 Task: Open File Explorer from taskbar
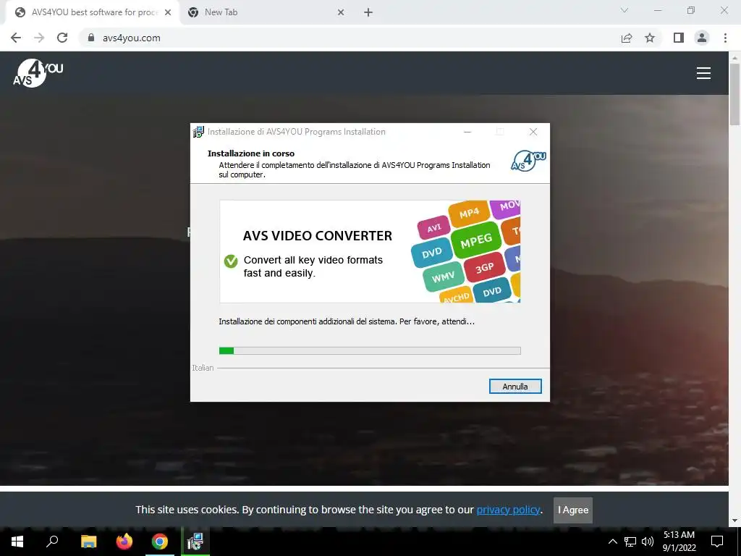(88, 542)
